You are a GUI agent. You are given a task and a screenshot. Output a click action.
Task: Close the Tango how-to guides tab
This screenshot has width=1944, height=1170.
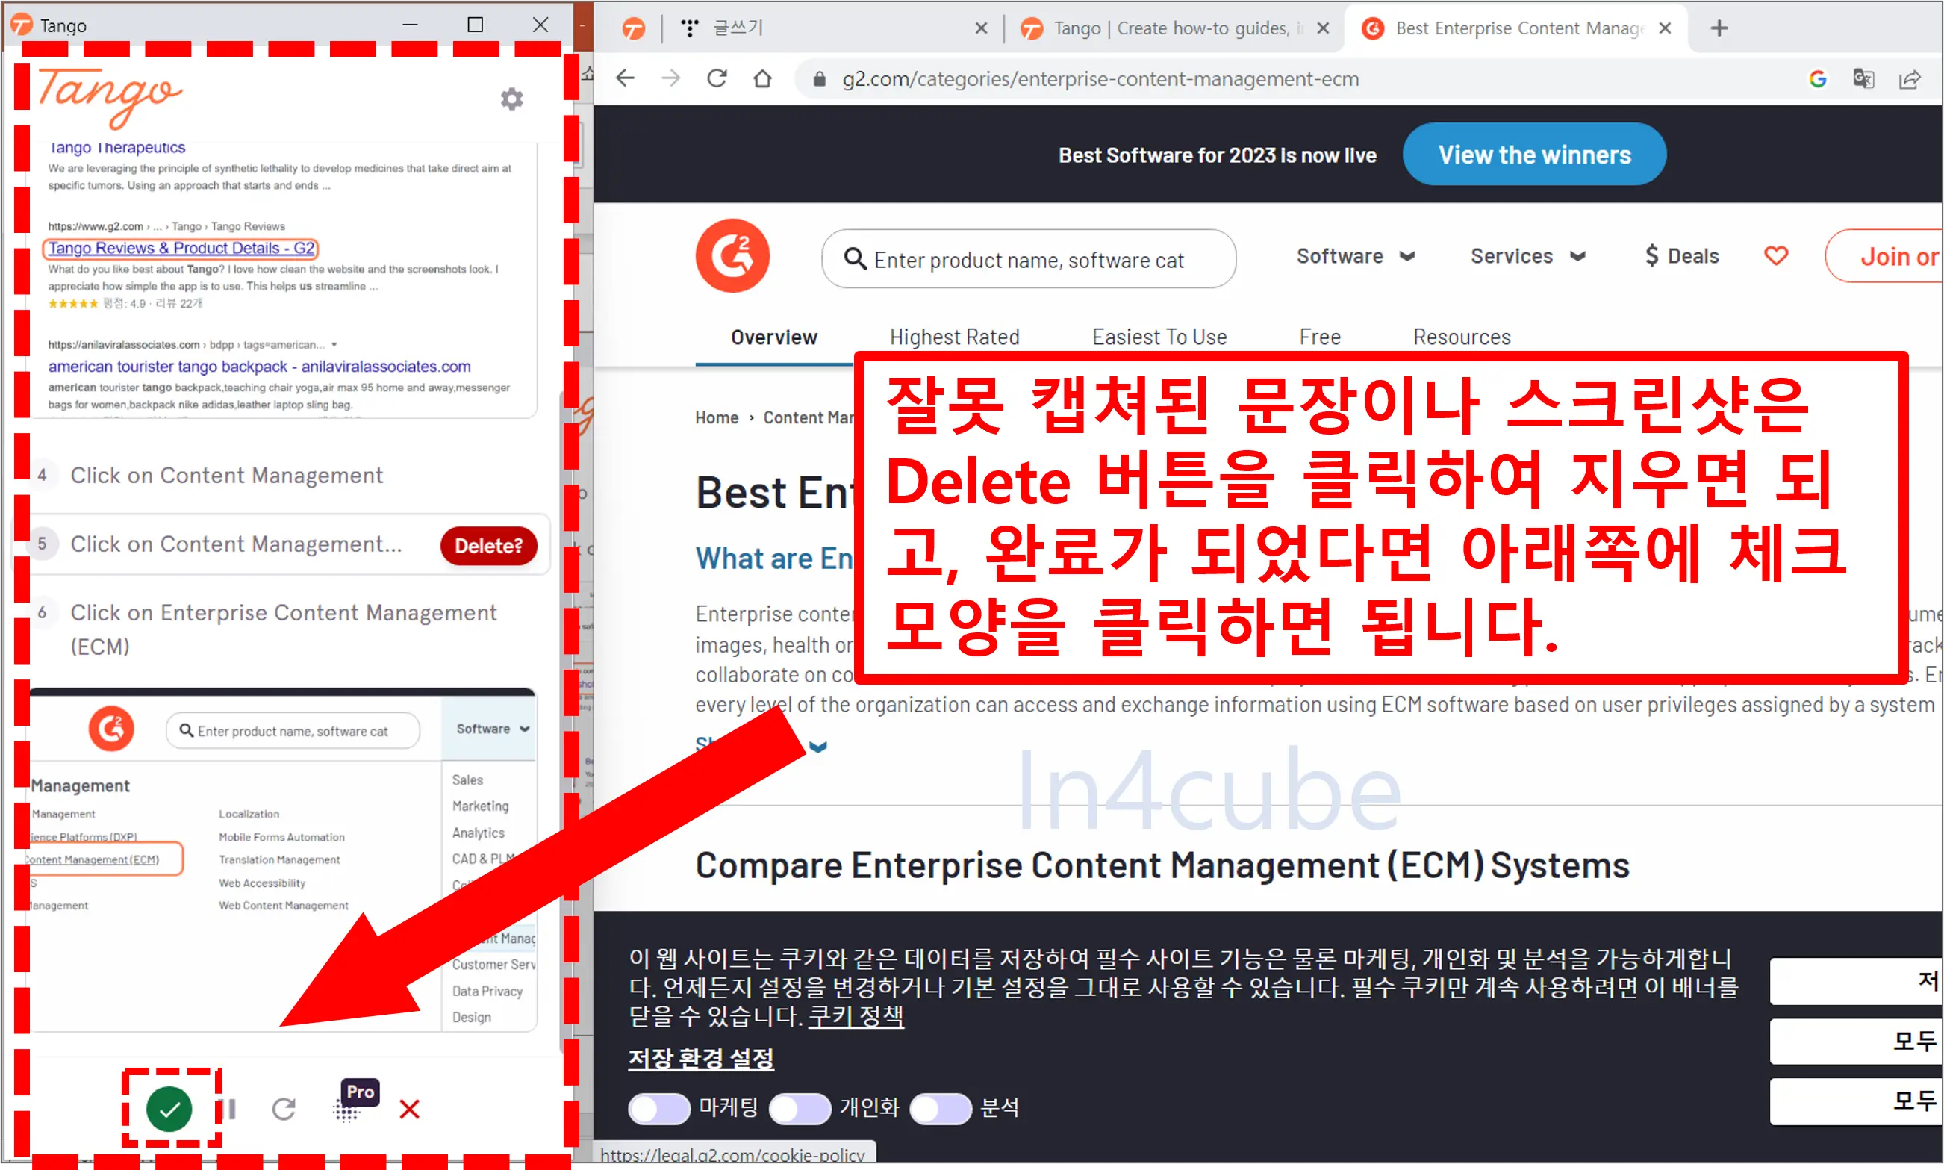pos(1324,28)
